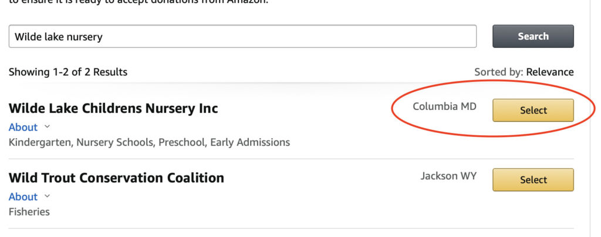Screen dimensions: 601x237
Task: Click the Columbia MD location text
Action: pos(444,106)
